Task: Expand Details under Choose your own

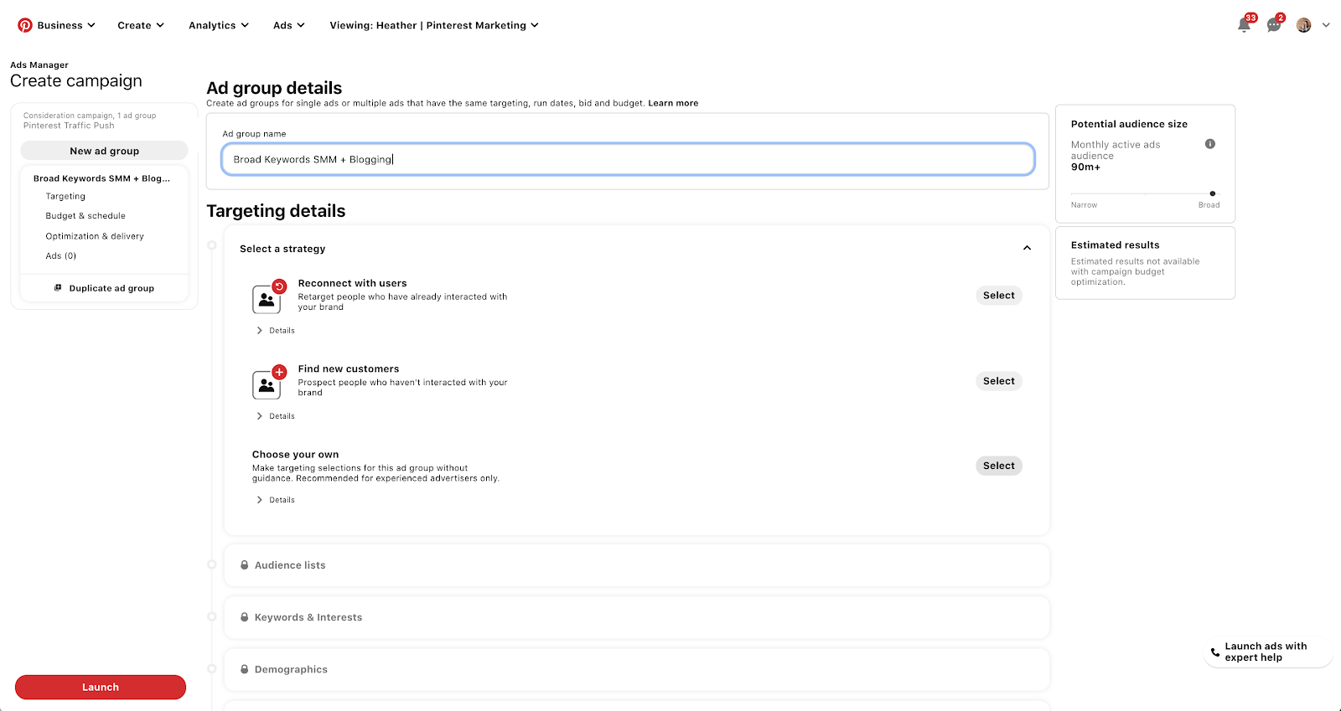Action: tap(276, 500)
